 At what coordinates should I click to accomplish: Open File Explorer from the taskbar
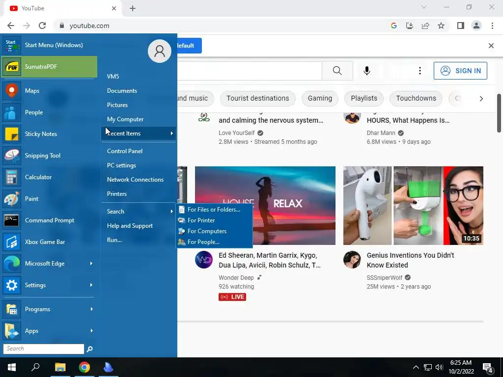point(60,367)
